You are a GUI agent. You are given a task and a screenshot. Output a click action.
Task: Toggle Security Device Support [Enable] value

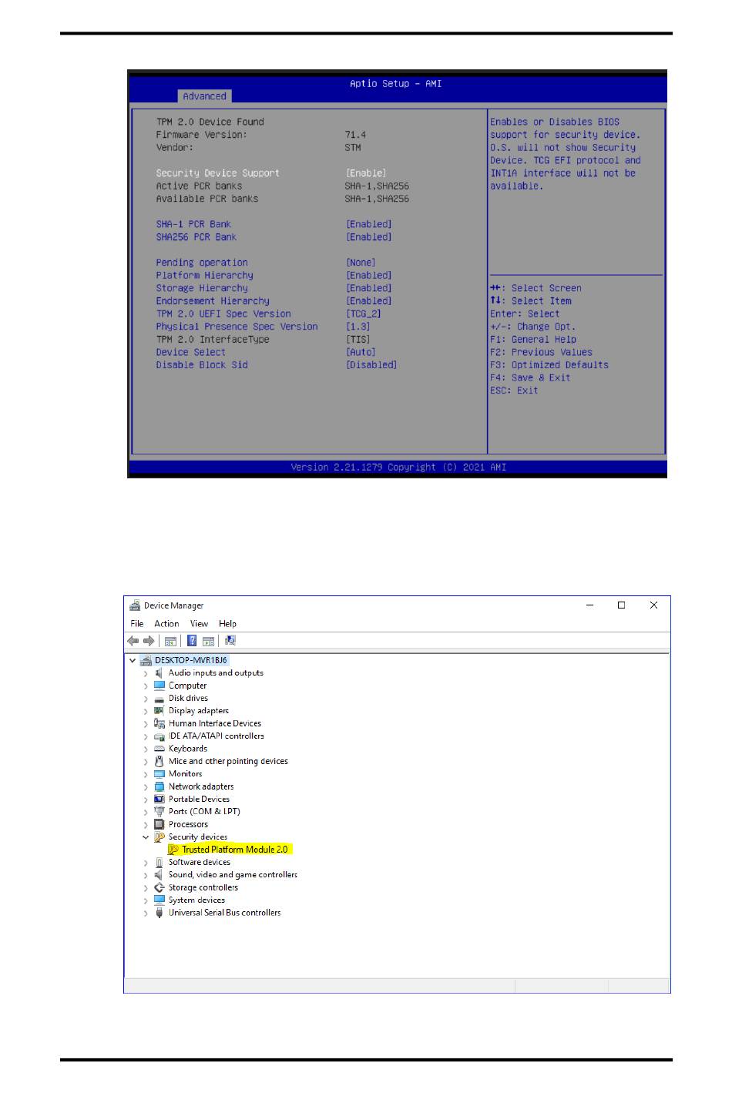366,173
